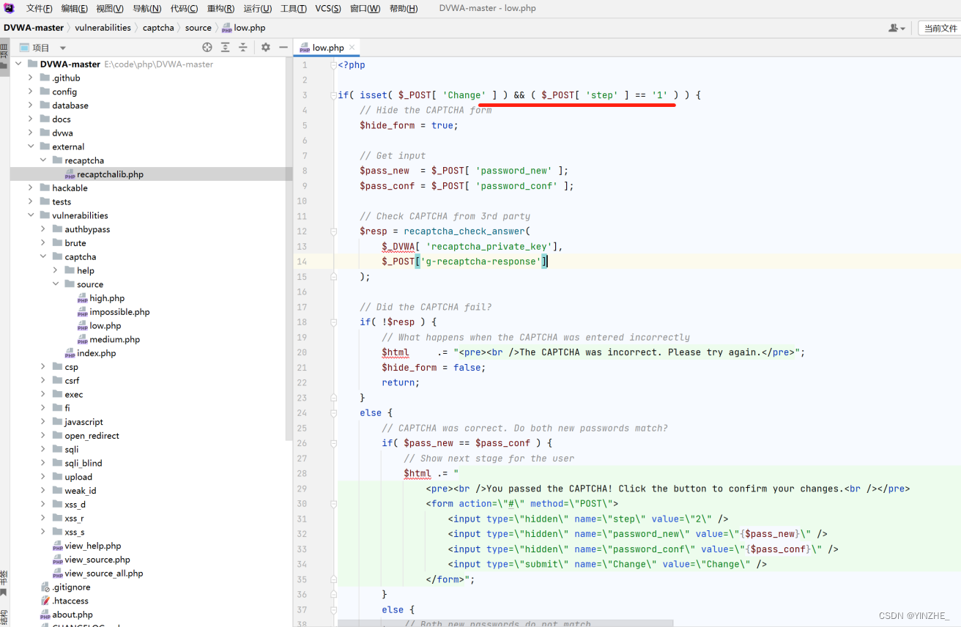The width and height of the screenshot is (961, 627).
Task: Open project panel settings gear
Action: (x=266, y=47)
